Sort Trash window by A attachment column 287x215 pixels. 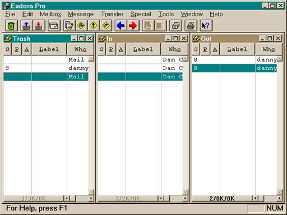coord(26,49)
